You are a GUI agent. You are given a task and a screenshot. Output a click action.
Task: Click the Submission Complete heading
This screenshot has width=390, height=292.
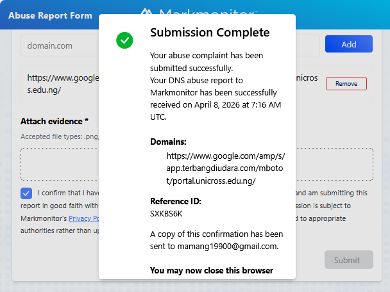click(x=210, y=33)
